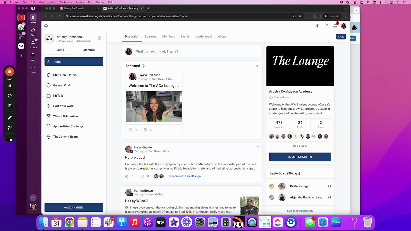
Task: Open the Discussion tab
Action: coord(132,37)
